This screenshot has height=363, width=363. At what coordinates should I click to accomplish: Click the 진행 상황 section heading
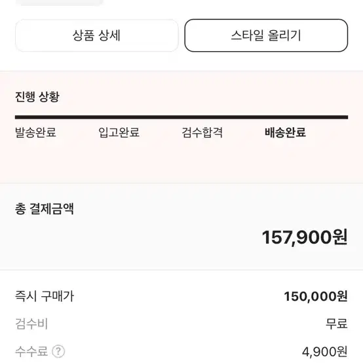(37, 97)
